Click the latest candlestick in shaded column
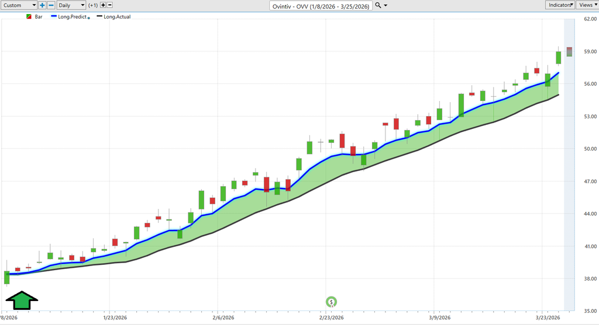The width and height of the screenshot is (599, 325). (x=569, y=51)
